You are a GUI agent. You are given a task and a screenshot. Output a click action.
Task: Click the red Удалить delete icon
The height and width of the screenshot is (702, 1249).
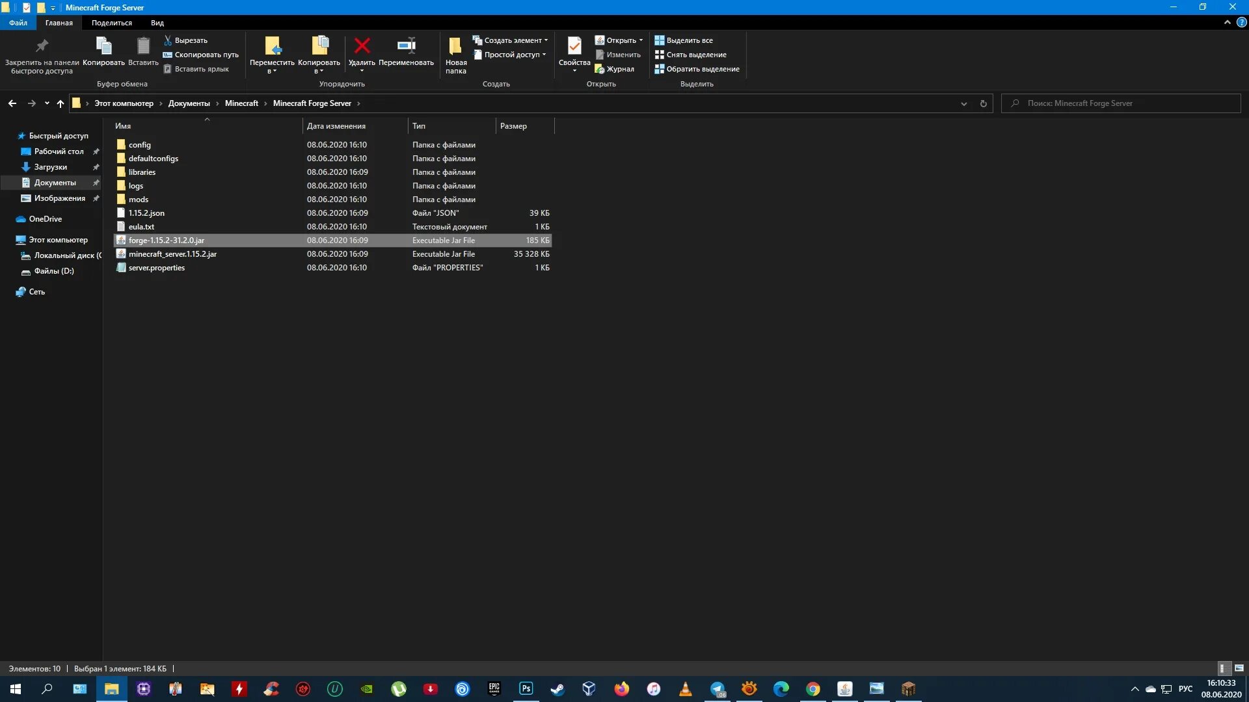[x=362, y=45]
